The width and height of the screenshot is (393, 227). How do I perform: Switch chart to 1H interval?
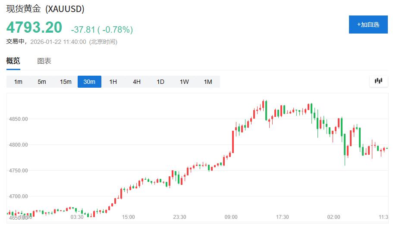pyautogui.click(x=113, y=82)
